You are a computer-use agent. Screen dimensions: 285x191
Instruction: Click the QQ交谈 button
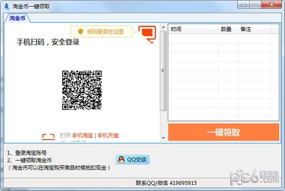point(133,160)
